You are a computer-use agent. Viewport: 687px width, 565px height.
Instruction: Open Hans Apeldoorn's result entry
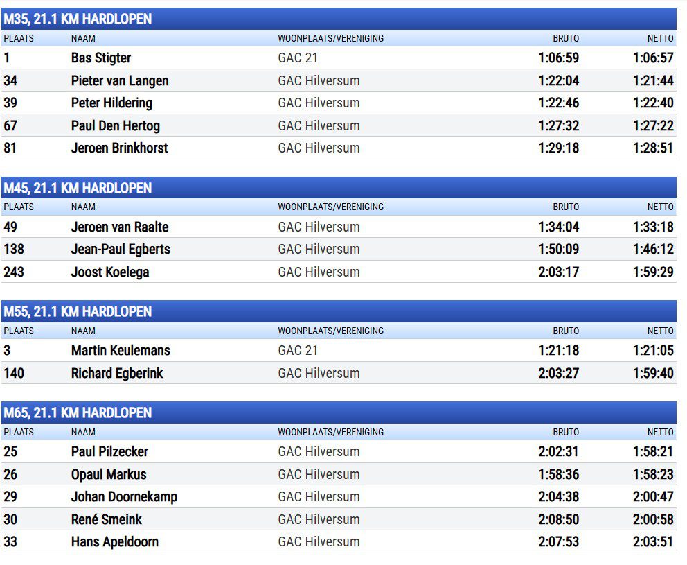click(114, 541)
